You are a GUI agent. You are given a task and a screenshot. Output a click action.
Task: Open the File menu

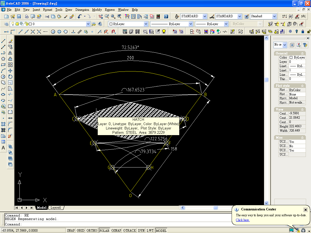(9, 10)
